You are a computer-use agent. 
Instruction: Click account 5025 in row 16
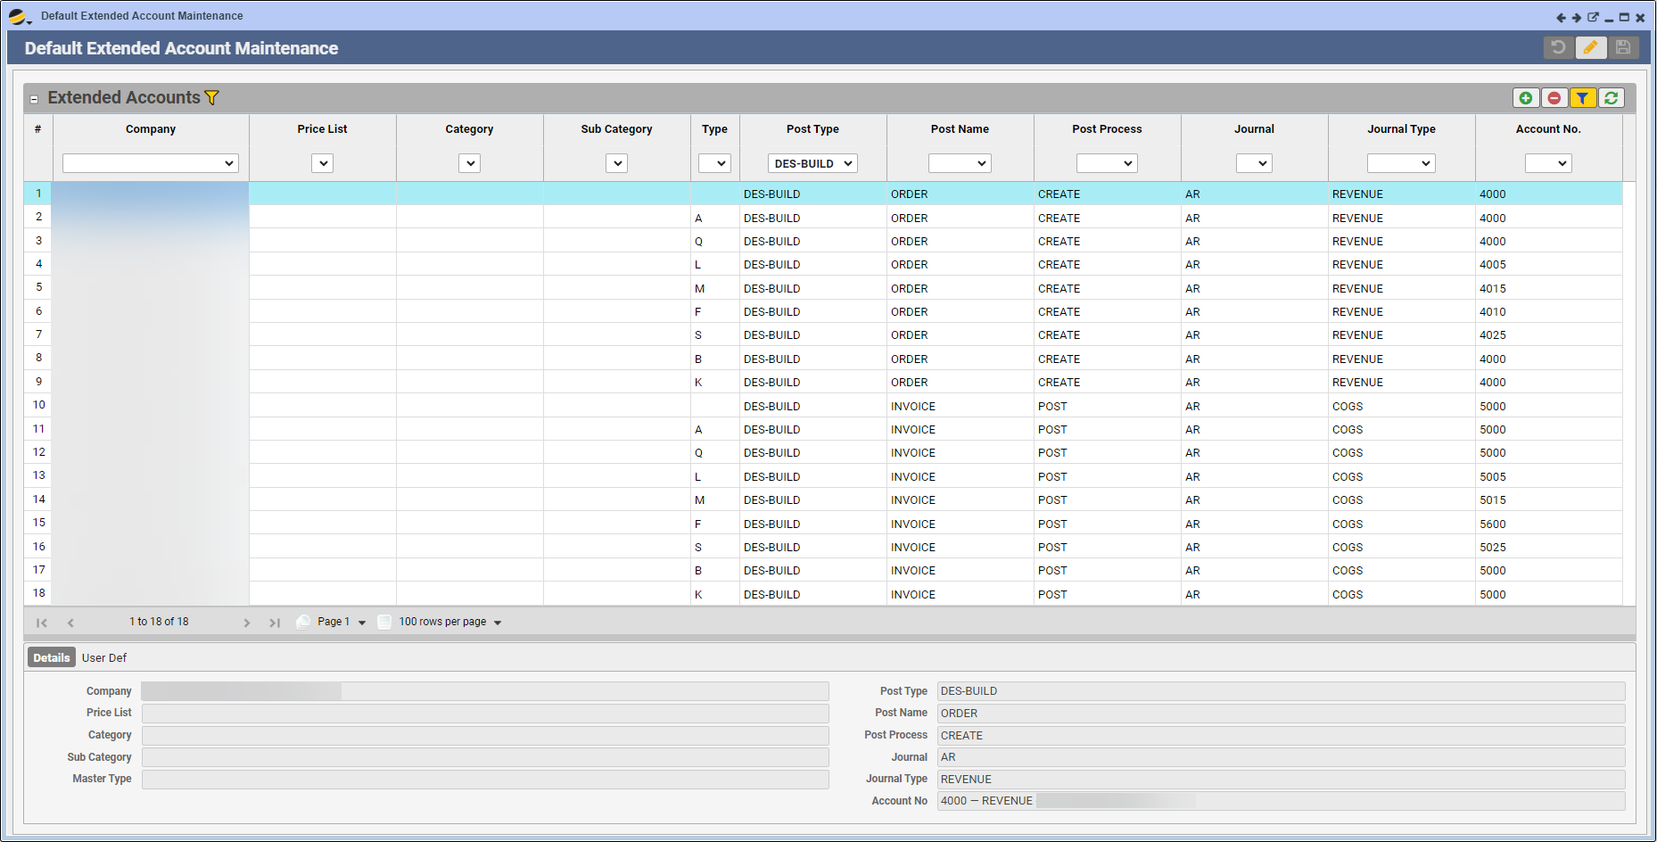click(x=1493, y=548)
